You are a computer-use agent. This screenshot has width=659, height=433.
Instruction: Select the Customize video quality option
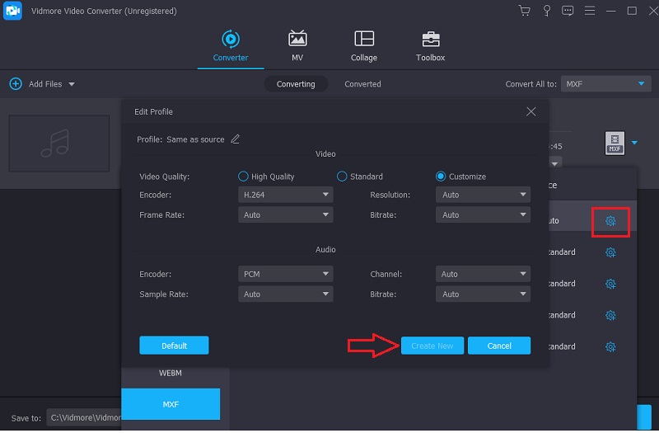441,176
